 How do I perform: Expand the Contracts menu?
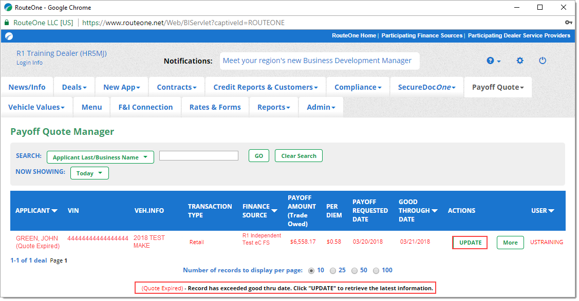[177, 87]
